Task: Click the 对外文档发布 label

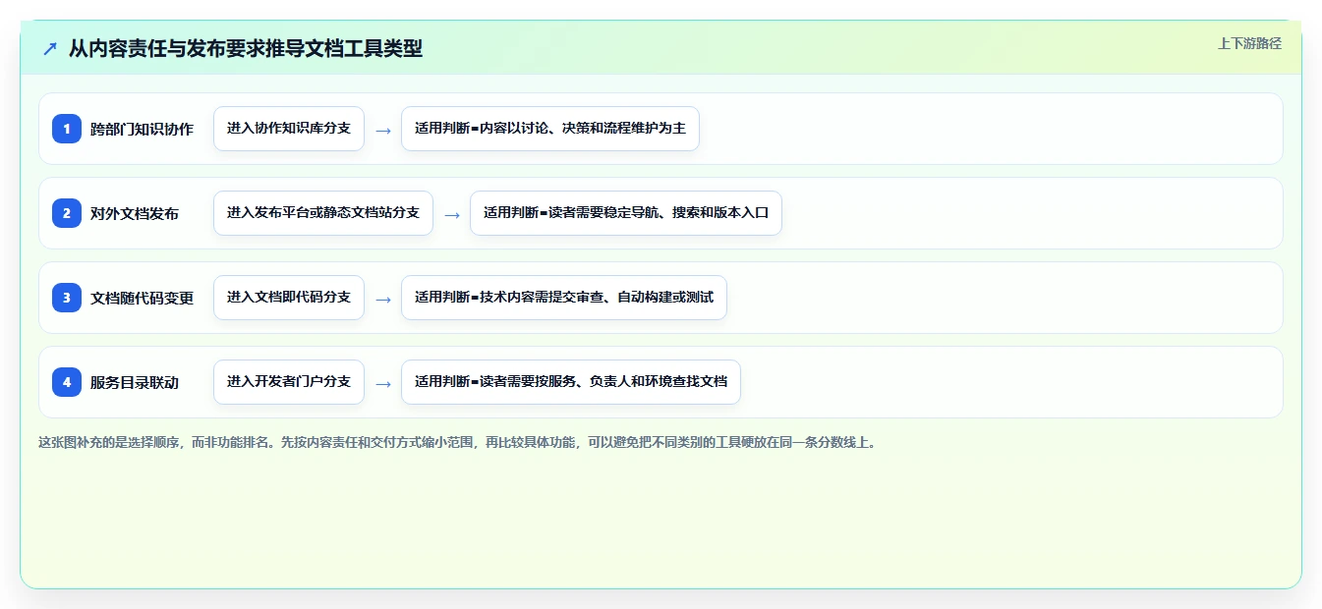Action: click(135, 213)
